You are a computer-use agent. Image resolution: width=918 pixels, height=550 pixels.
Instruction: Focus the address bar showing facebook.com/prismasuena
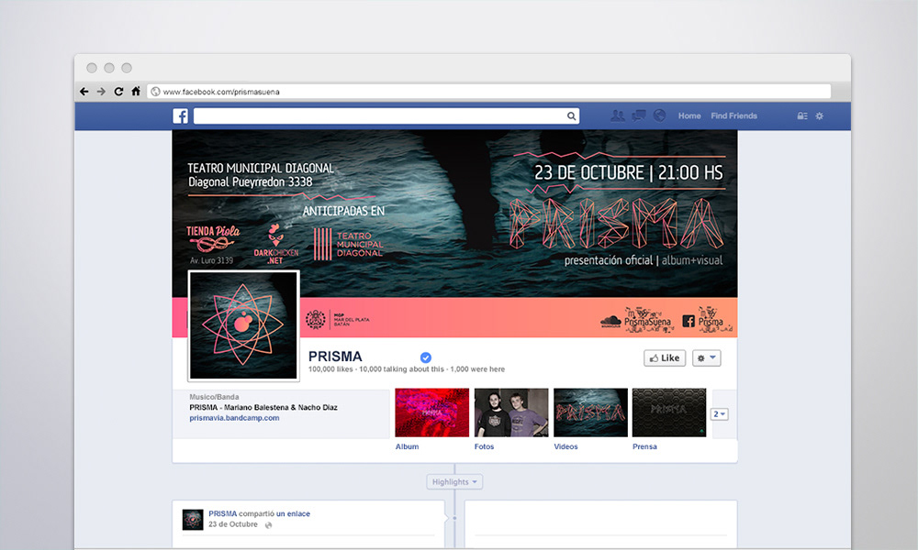click(489, 92)
